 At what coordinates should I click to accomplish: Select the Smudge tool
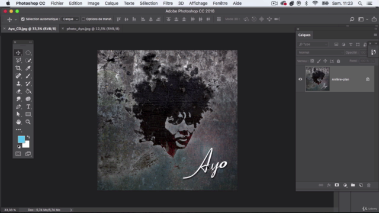click(18, 99)
